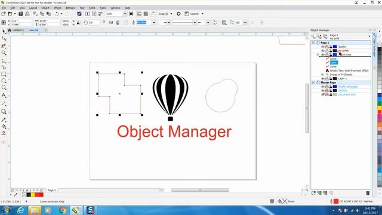The image size is (382, 215).
Task: Click the Undo arrow icon
Action: click(57, 14)
